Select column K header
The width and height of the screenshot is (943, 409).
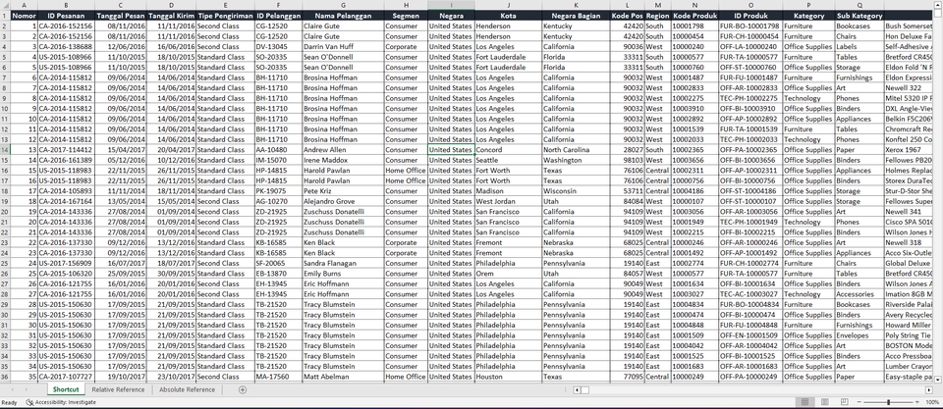coord(577,6)
